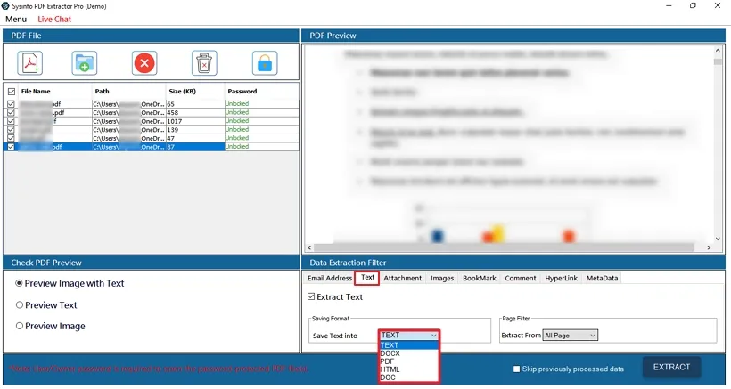The height and width of the screenshot is (389, 731).
Task: Click the size value 1017
Action: pos(175,121)
